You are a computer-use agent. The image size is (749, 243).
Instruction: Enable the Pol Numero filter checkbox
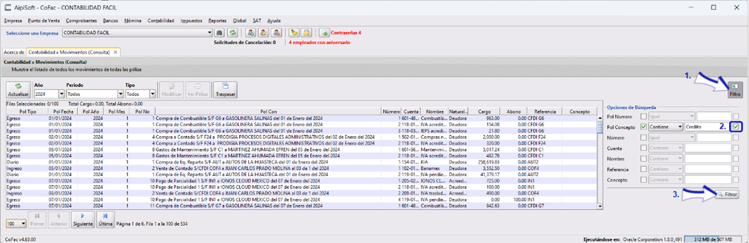[x=644, y=117]
